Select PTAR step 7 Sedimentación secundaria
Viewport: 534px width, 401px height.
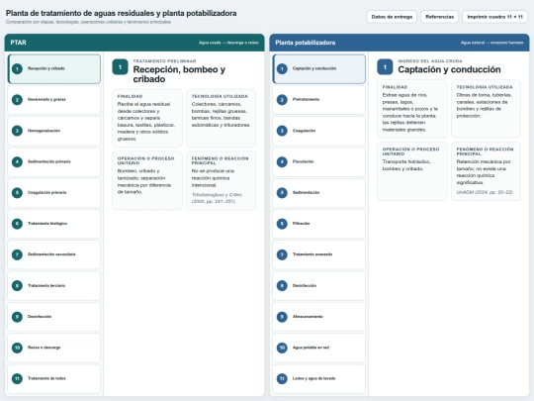click(x=54, y=254)
